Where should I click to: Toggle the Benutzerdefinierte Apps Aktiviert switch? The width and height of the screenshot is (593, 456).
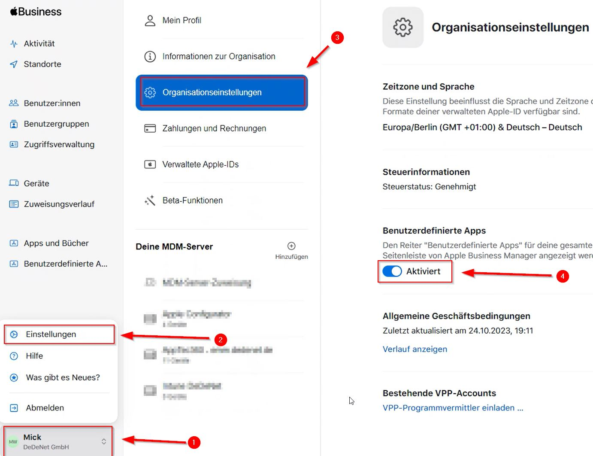pyautogui.click(x=392, y=271)
